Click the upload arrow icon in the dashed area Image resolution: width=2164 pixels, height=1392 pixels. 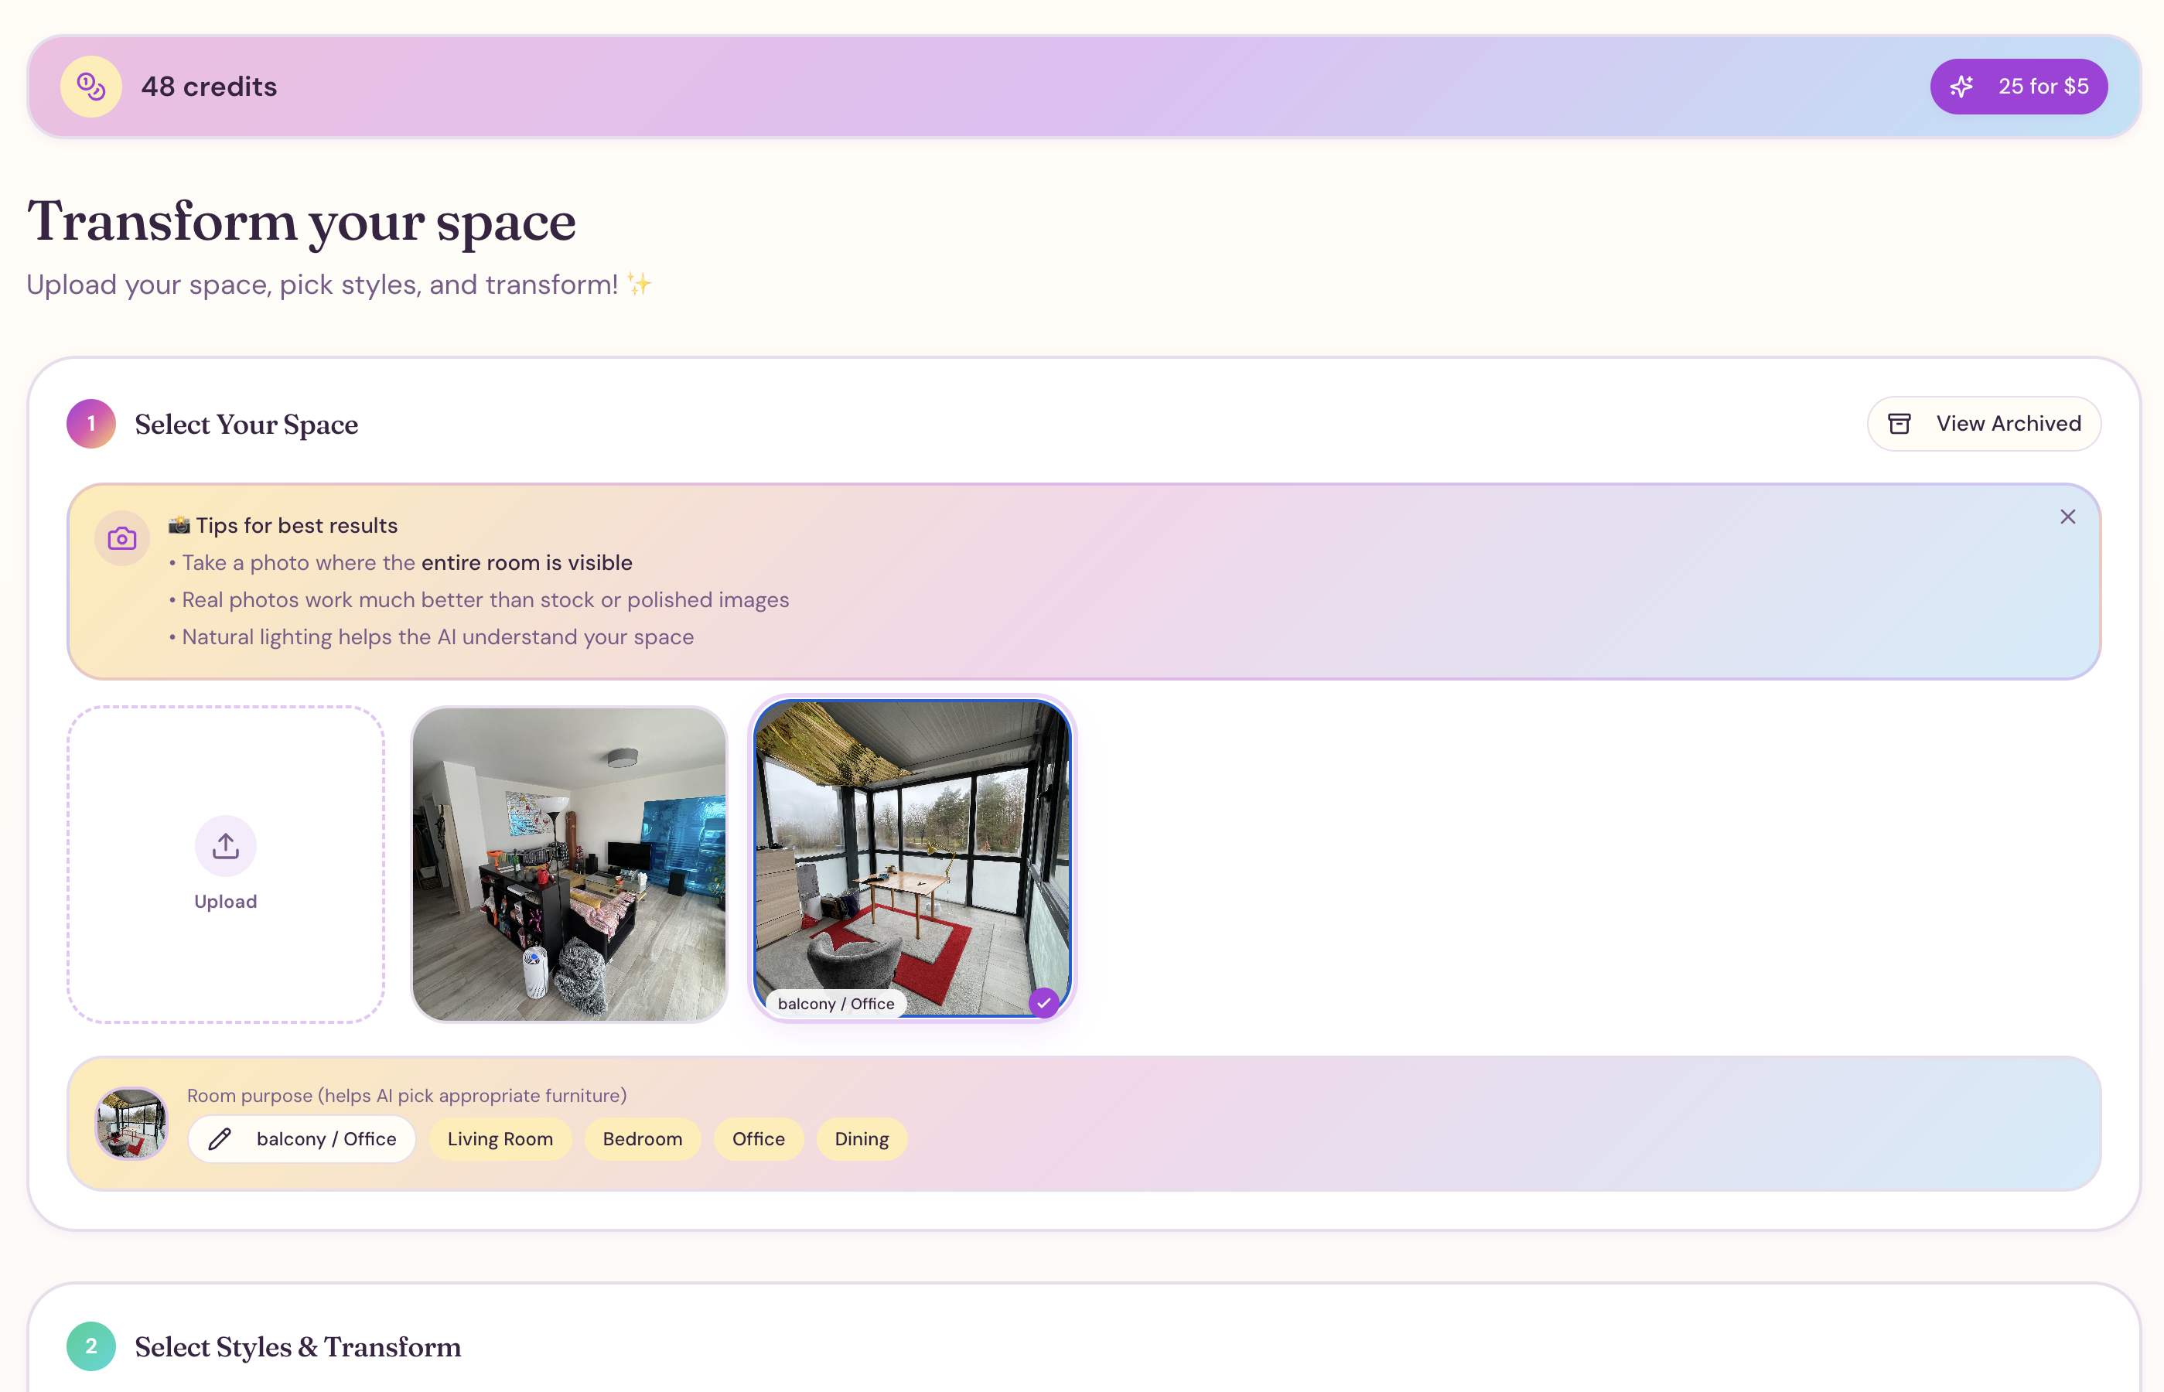[x=224, y=846]
